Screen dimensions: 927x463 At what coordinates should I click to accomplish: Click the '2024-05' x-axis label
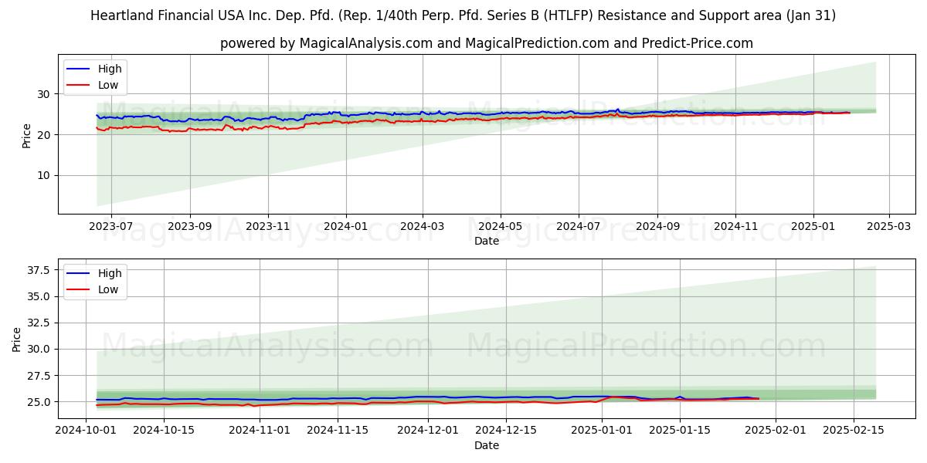[x=501, y=228]
